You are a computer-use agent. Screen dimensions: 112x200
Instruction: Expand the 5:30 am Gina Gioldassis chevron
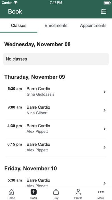click(105, 92)
